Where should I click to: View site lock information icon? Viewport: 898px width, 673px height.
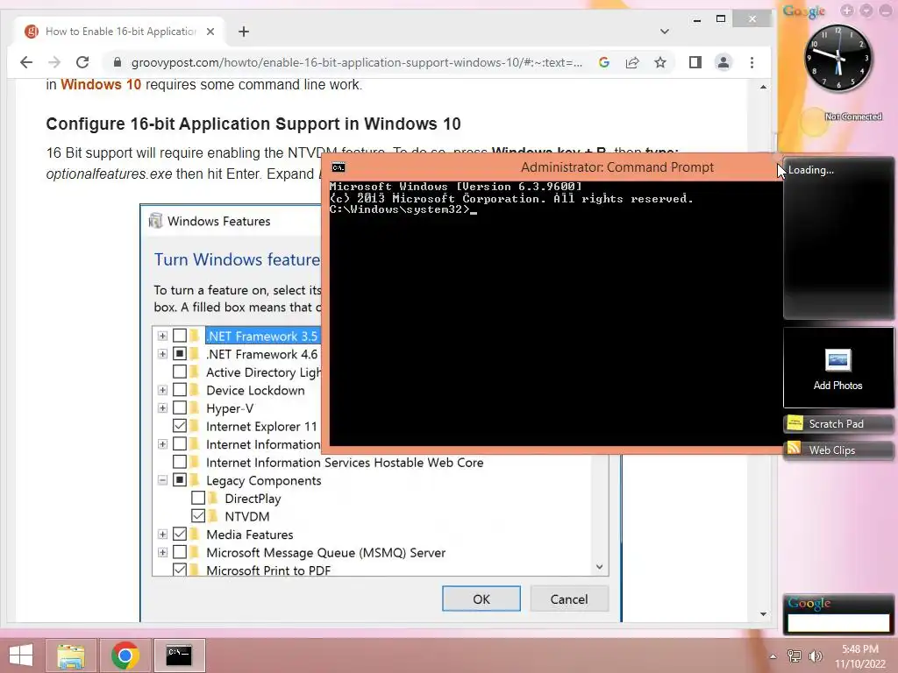click(x=118, y=62)
